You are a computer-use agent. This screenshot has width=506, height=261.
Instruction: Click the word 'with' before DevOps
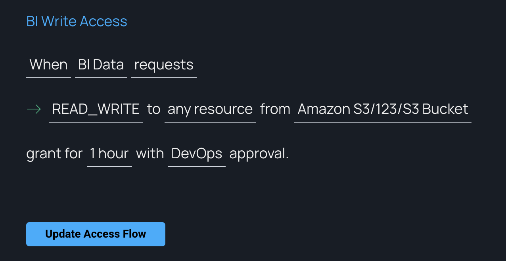coord(150,154)
